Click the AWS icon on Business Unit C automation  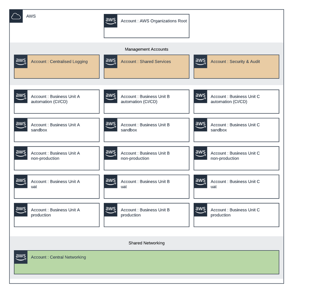[200, 96]
